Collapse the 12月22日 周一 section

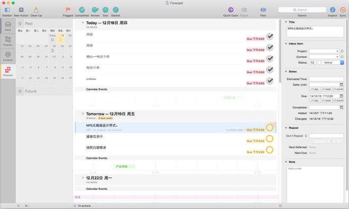point(83,178)
